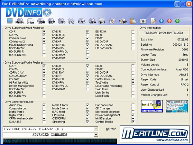Click the Serial No 0001211612 value

coord(180,45)
